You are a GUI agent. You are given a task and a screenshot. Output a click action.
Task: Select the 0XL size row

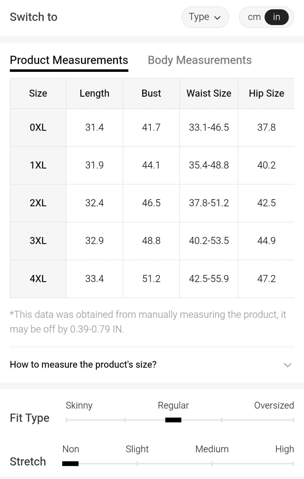tap(38, 128)
